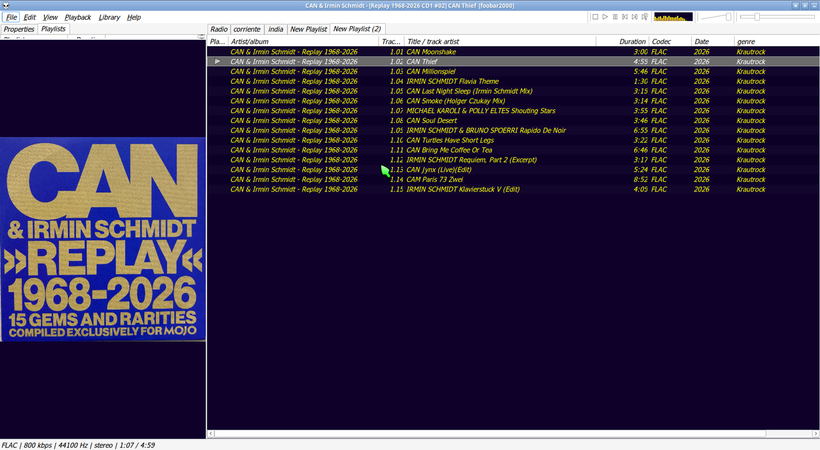Screen dimensions: 820x450
Task: Sort by Codec column header
Action: point(670,42)
